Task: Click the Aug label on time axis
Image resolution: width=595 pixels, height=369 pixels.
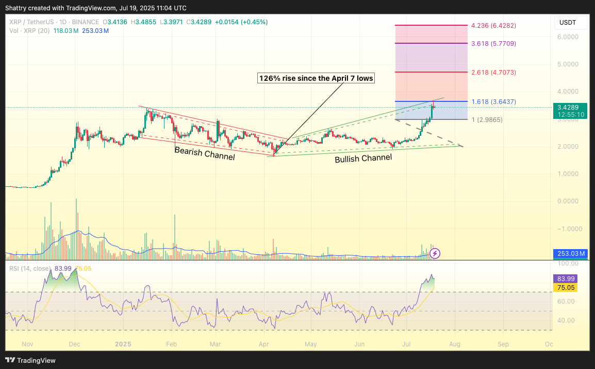Action: (x=454, y=343)
